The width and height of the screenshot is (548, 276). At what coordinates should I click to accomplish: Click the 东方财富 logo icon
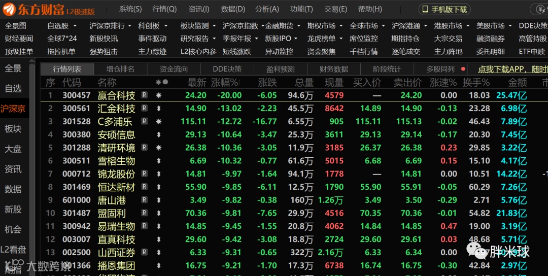(10, 10)
